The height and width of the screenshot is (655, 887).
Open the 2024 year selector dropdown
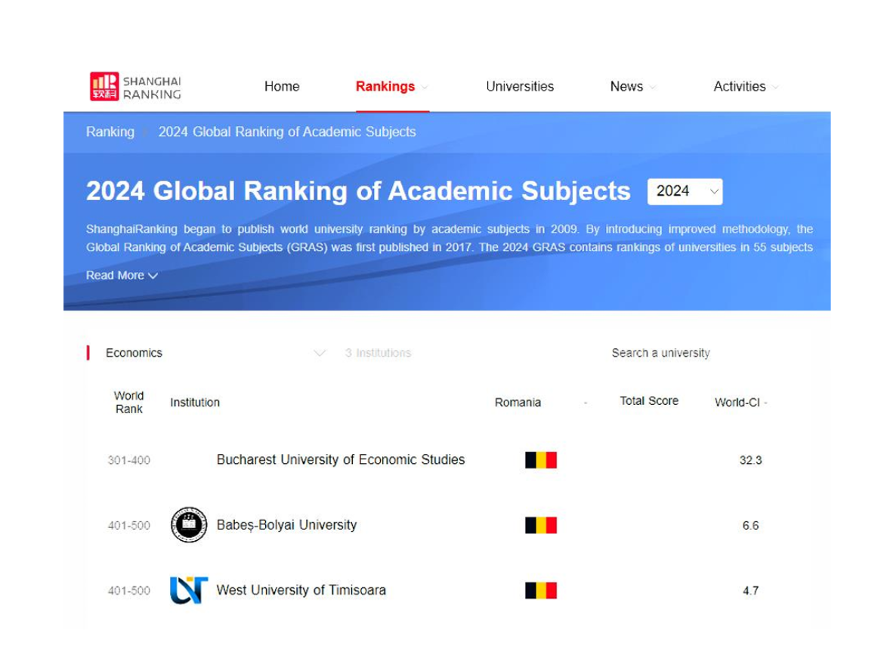pyautogui.click(x=685, y=191)
